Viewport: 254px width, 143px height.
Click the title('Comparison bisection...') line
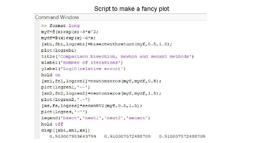click(x=117, y=57)
